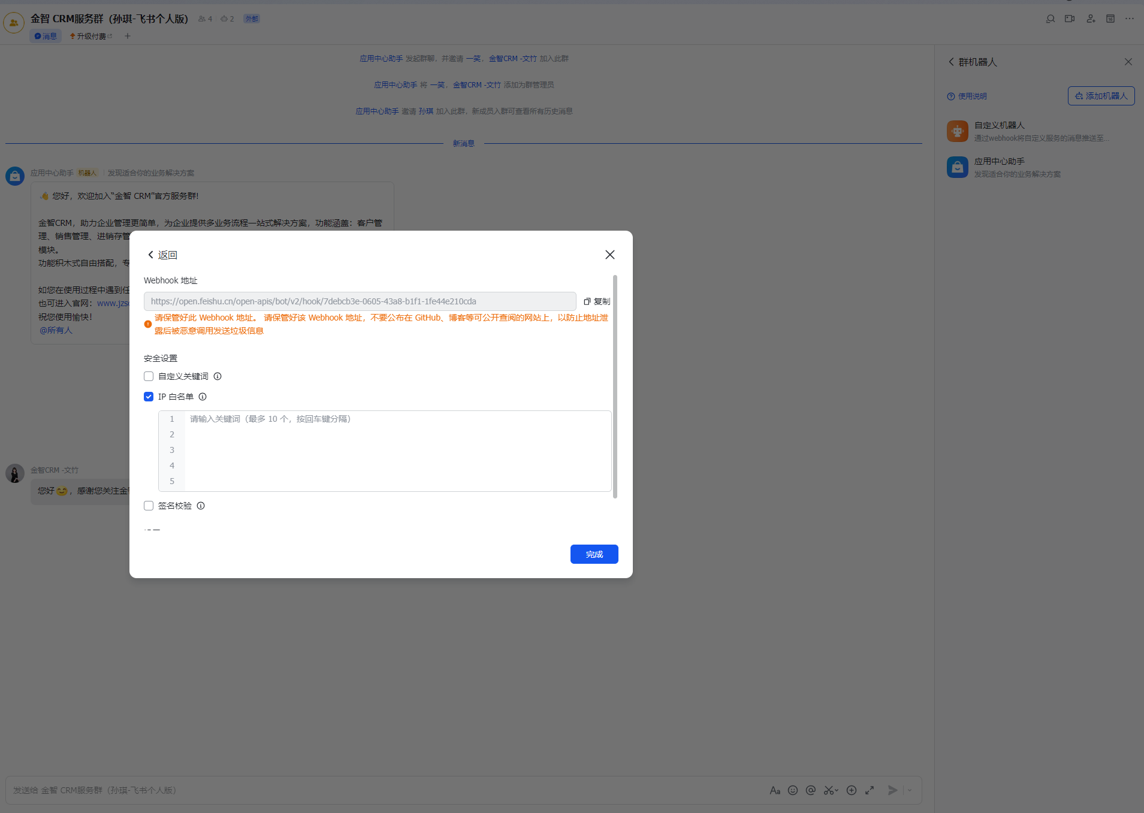The image size is (1144, 813).
Task: Add a new tab with the plus icon
Action: (128, 36)
